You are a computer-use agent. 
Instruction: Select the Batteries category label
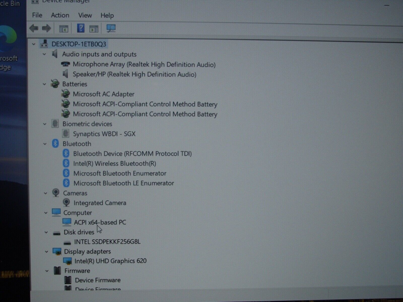point(75,84)
